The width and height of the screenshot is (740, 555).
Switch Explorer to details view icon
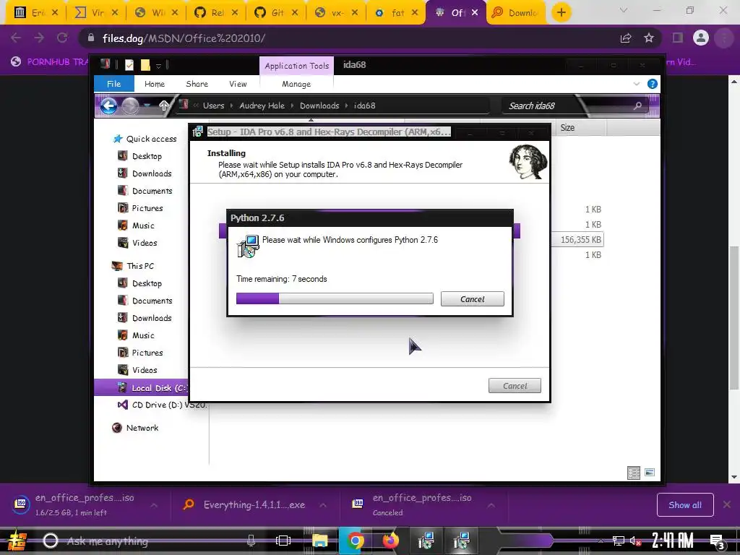click(x=634, y=473)
